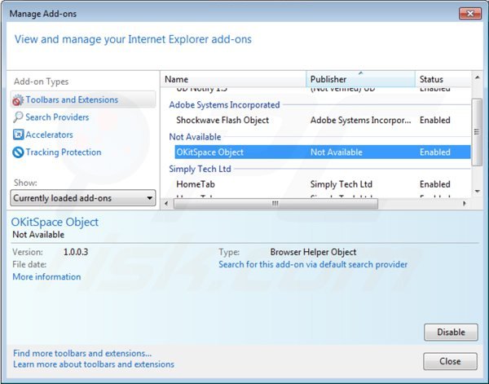Open Find more toolbars and extensions link
489x384 pixels.
(82, 353)
